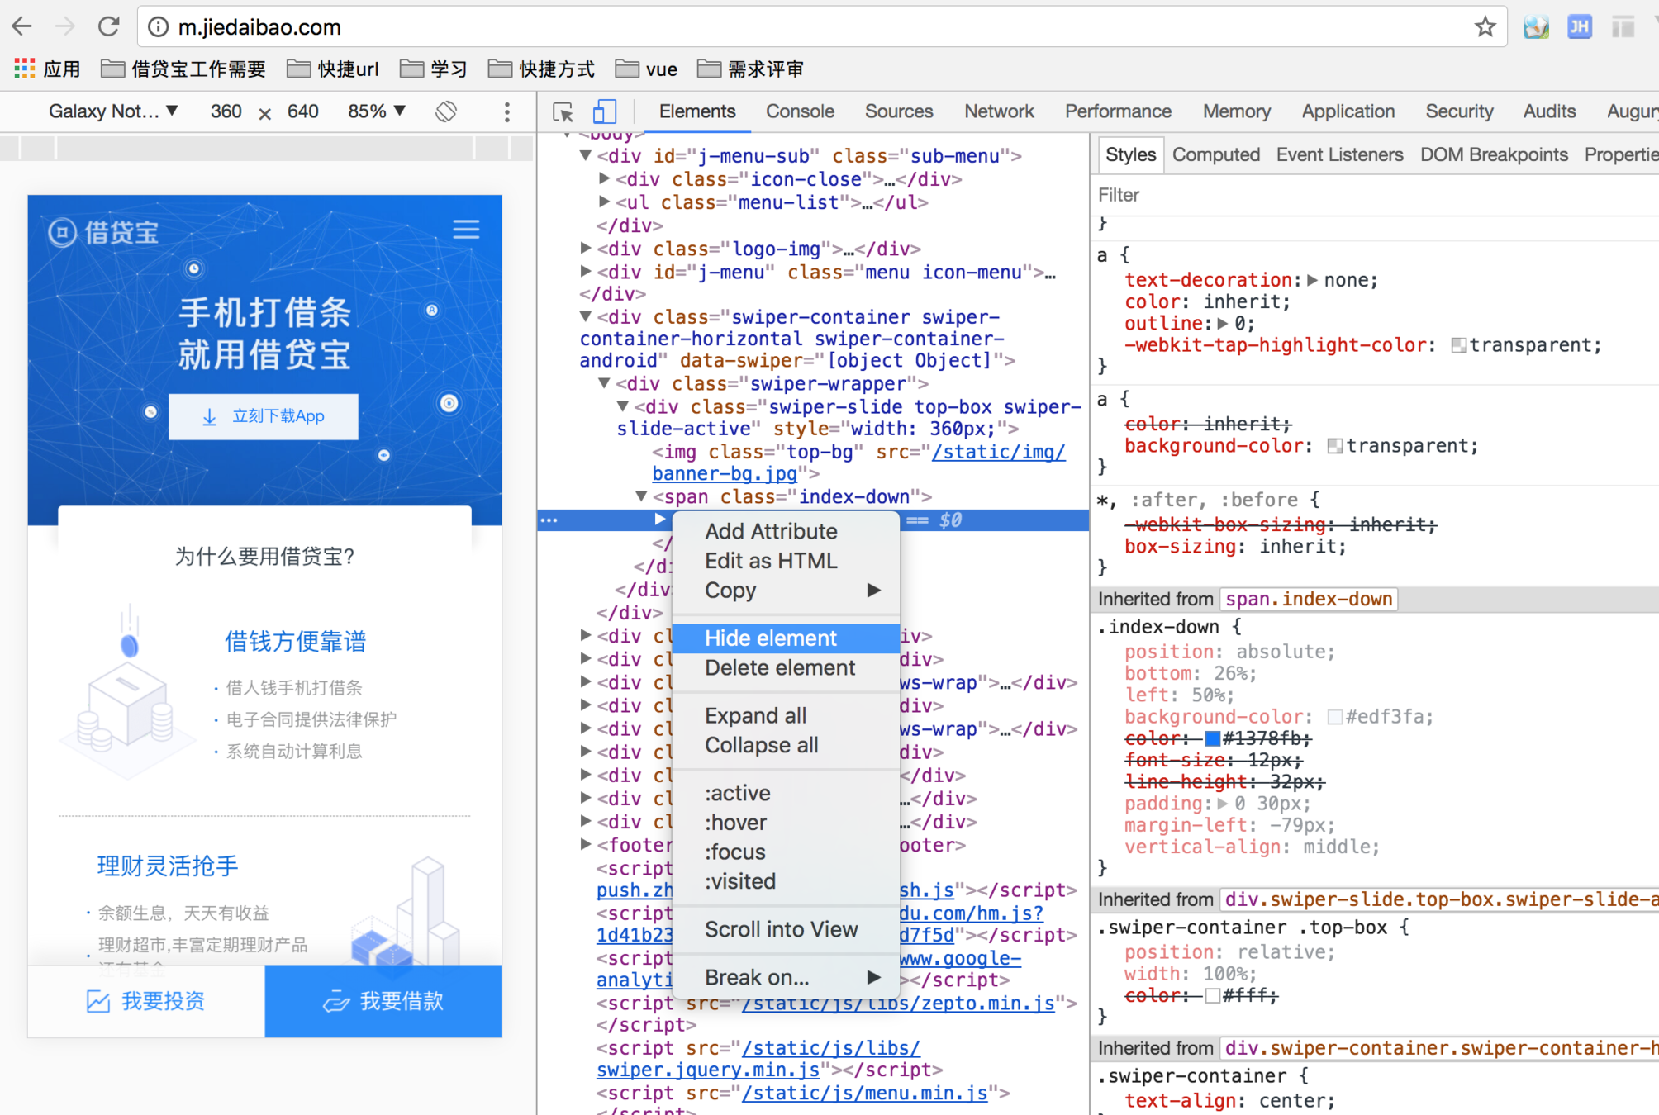Click the #1378fb color swatch
This screenshot has height=1115, width=1659.
(x=1212, y=738)
